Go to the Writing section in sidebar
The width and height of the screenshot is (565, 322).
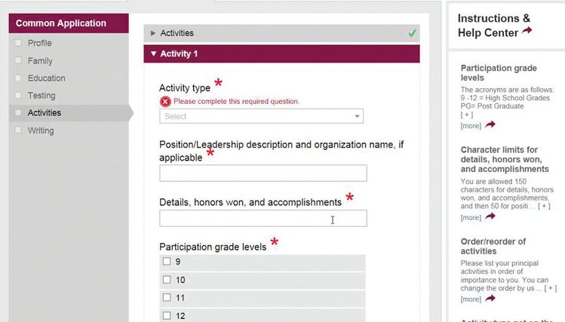coord(41,130)
